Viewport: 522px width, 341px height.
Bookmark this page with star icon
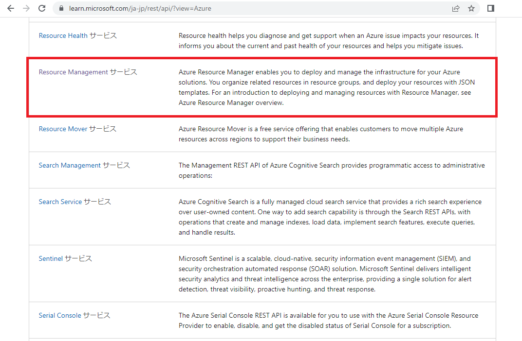(x=471, y=8)
